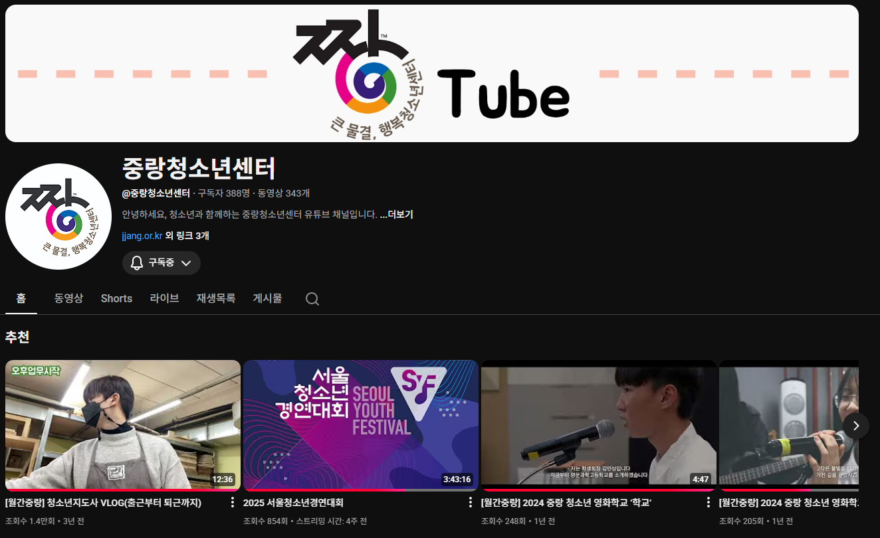The height and width of the screenshot is (538, 880).
Task: Click the next arrow on recommended videos carousel
Action: point(856,426)
